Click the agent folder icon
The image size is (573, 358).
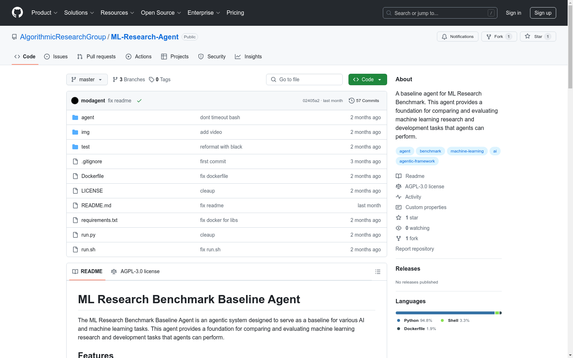[x=75, y=117]
